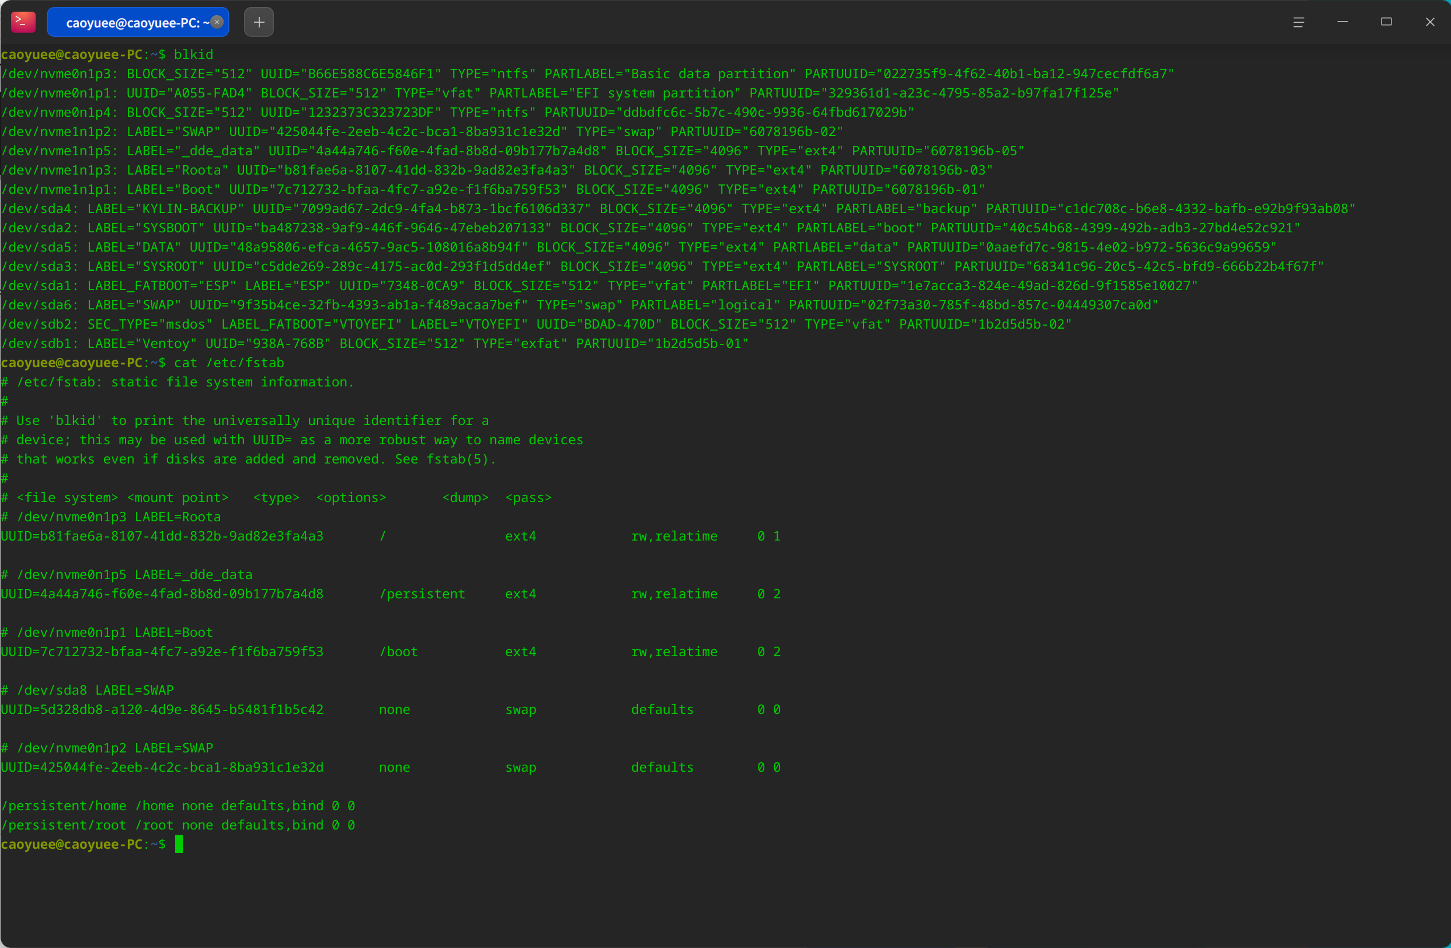The image size is (1451, 948).
Task: Click PARTLABEL="logical" on the sda6 line
Action: pyautogui.click(x=705, y=305)
